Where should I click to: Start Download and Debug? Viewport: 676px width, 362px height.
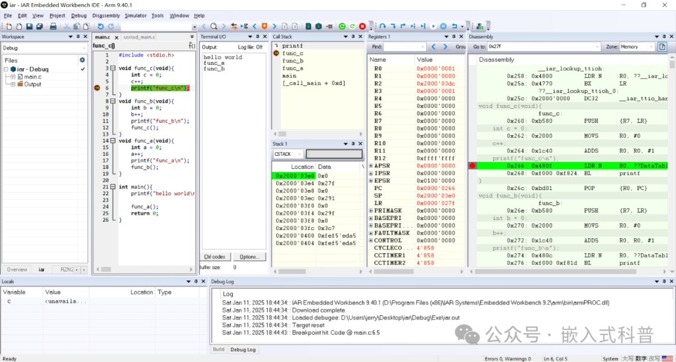pyautogui.click(x=342, y=26)
